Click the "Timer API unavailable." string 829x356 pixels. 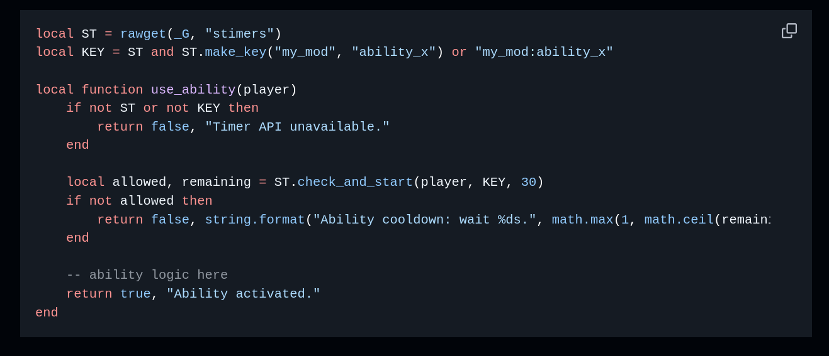pos(297,127)
